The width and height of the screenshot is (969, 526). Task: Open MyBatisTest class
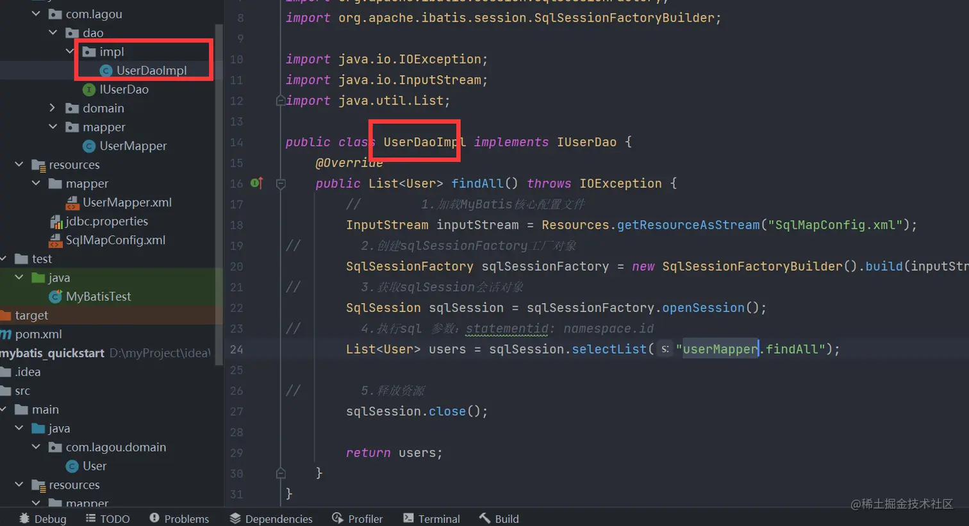98,297
